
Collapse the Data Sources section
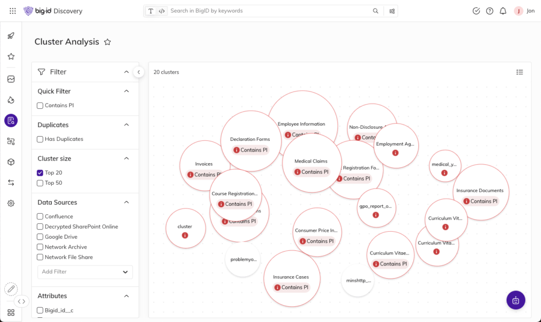[126, 202]
